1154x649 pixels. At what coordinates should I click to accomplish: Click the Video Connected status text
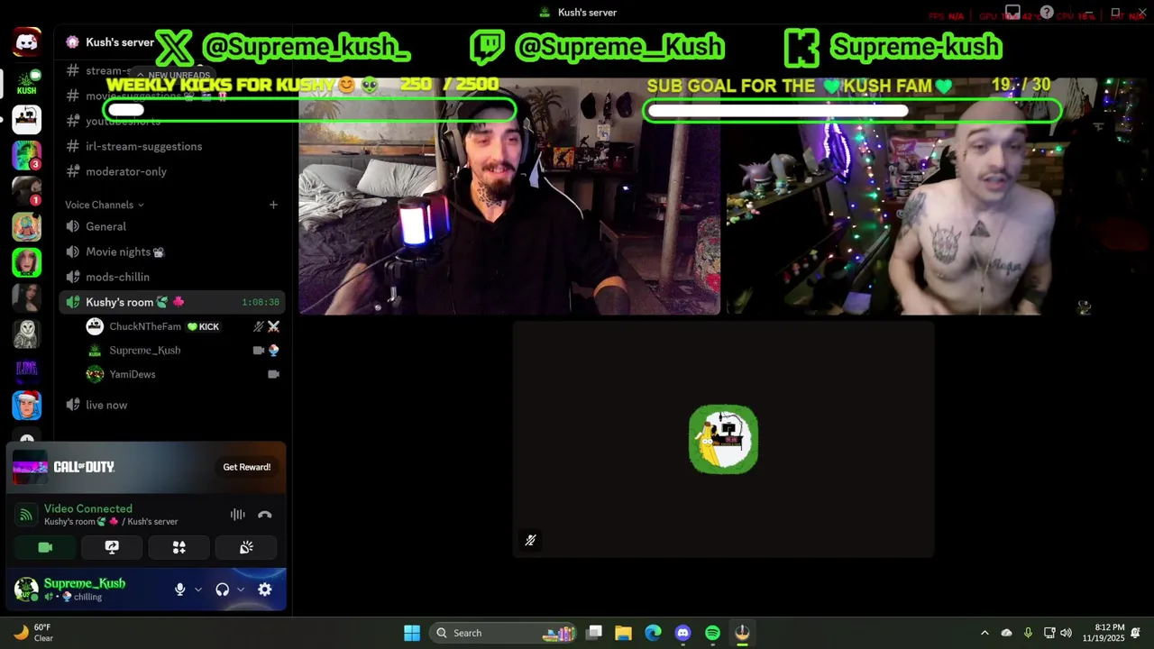pyautogui.click(x=88, y=508)
